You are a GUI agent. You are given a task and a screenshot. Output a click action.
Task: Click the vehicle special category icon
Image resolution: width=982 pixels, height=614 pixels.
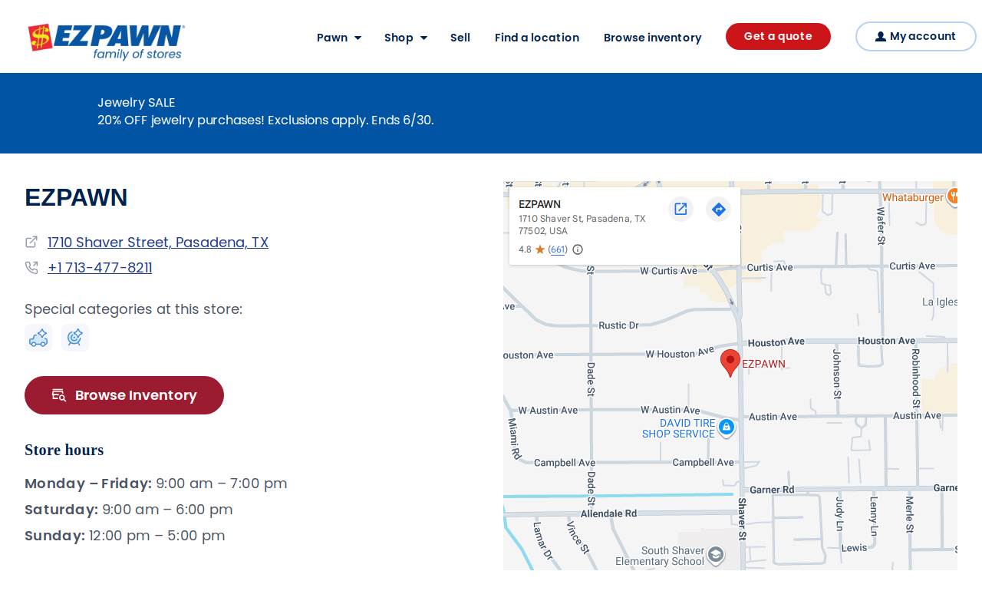point(38,338)
